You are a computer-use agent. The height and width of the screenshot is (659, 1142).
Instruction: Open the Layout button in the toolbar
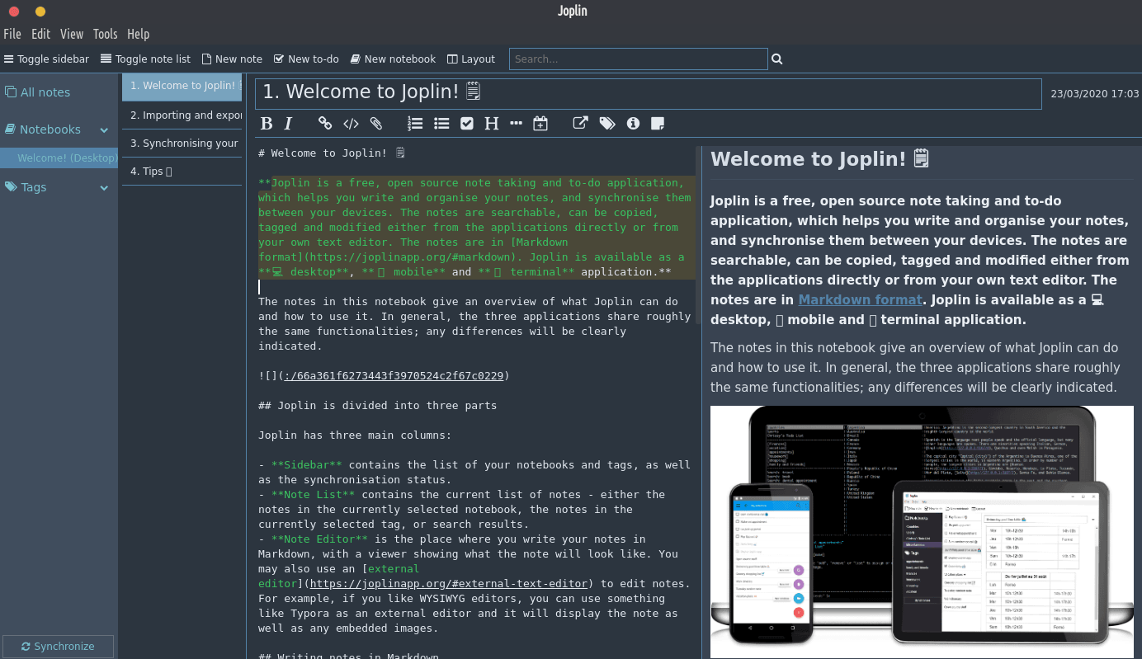pos(471,59)
